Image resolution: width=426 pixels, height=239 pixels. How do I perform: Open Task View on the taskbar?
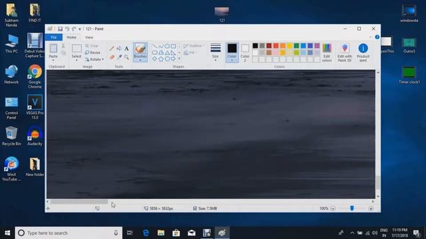[130, 233]
